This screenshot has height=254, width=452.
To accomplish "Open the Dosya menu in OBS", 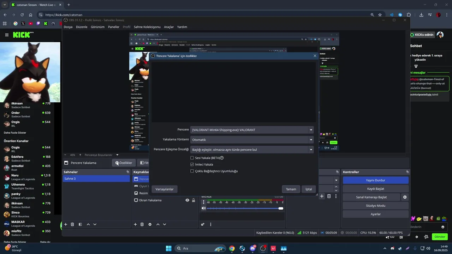I will 68,27.
